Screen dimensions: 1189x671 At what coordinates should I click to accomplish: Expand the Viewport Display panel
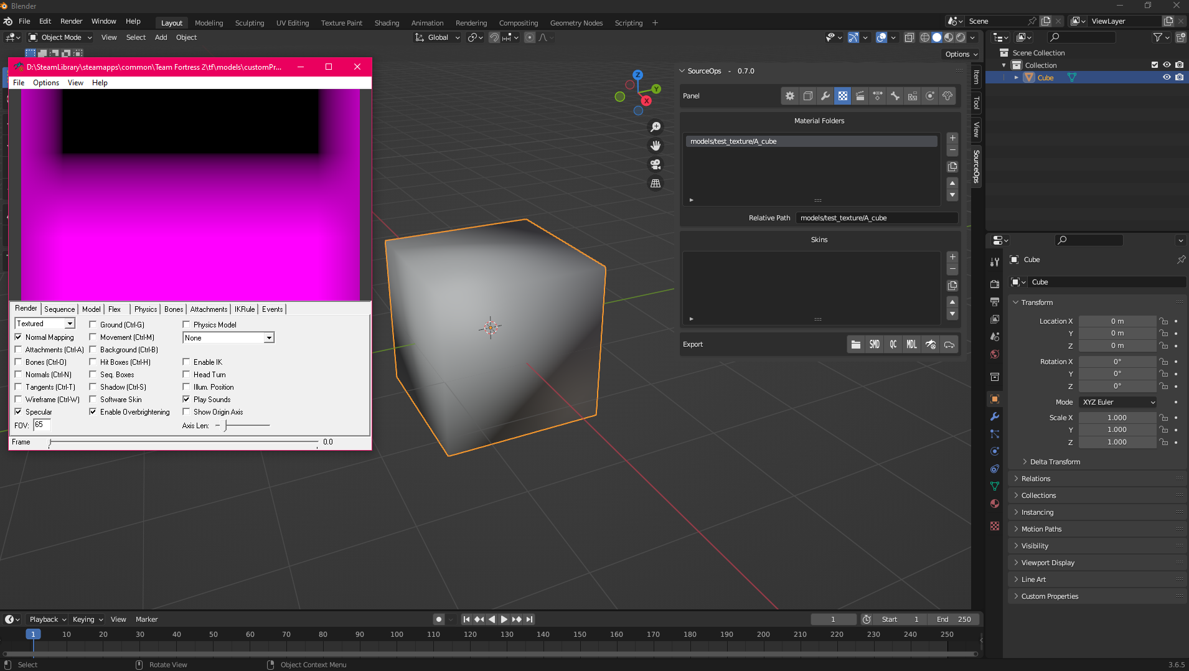coord(1048,563)
